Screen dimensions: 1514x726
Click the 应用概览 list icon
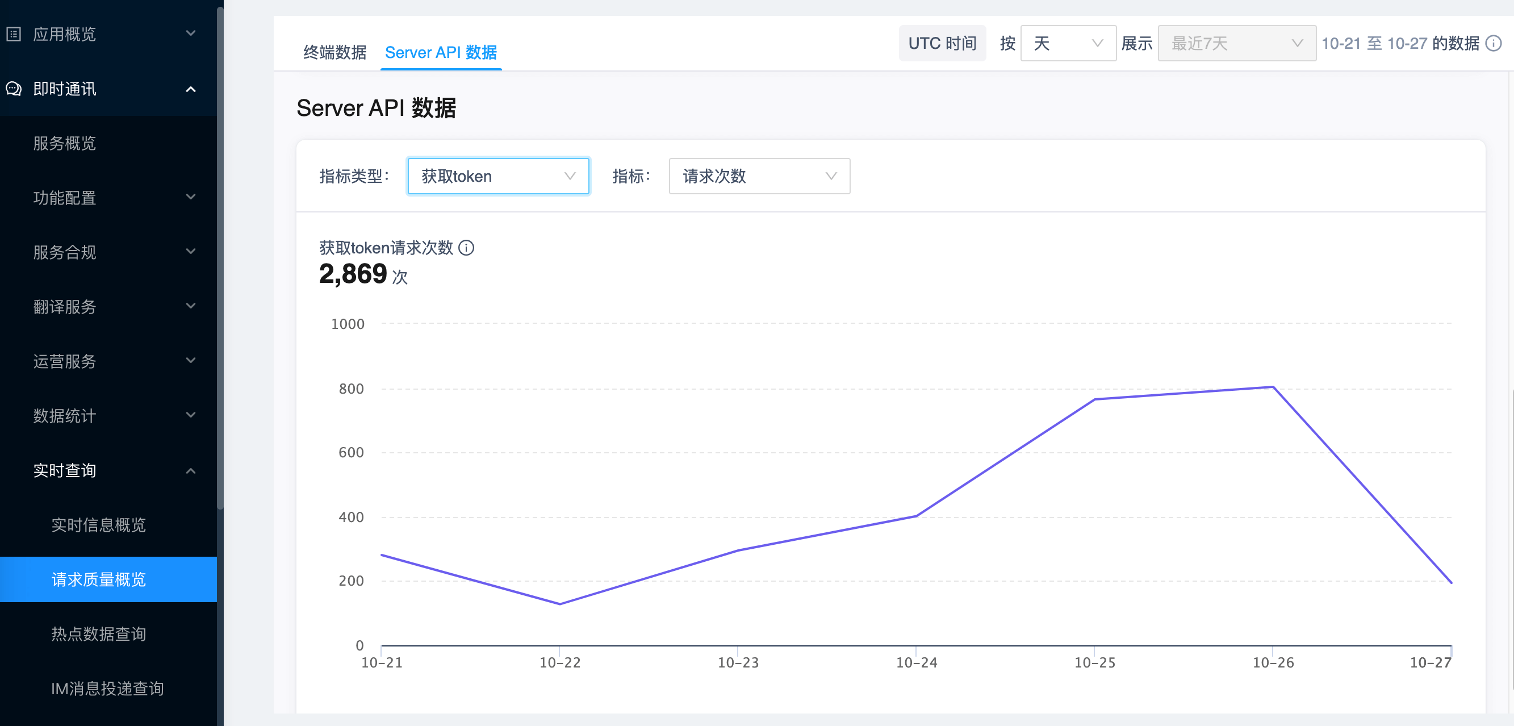(x=14, y=34)
